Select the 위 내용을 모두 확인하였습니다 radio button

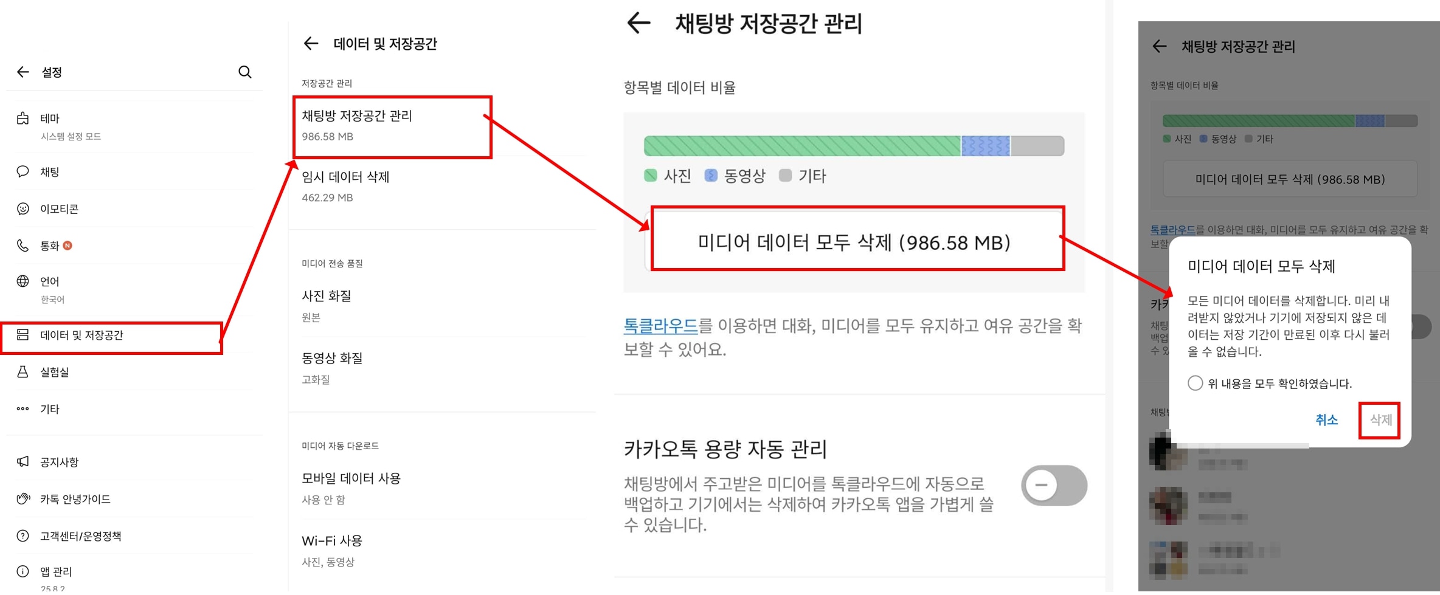click(1196, 383)
